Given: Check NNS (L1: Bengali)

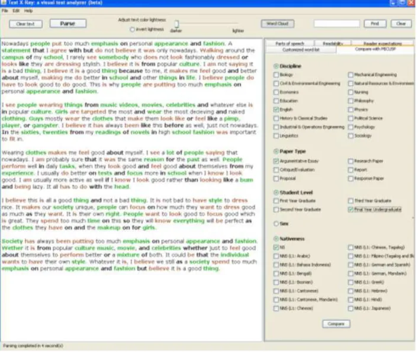Looking at the screenshot, I should pyautogui.click(x=276, y=274).
